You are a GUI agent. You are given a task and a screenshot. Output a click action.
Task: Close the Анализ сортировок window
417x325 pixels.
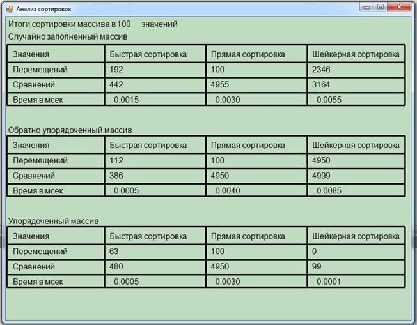pos(399,7)
